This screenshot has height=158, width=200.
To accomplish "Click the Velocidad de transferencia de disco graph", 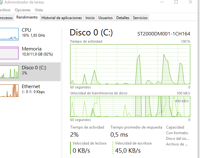I will point(130,106).
